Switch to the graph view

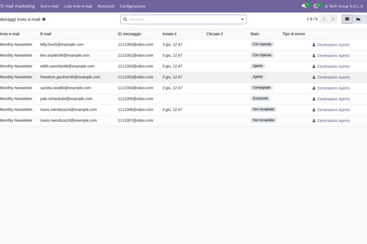(x=358, y=19)
